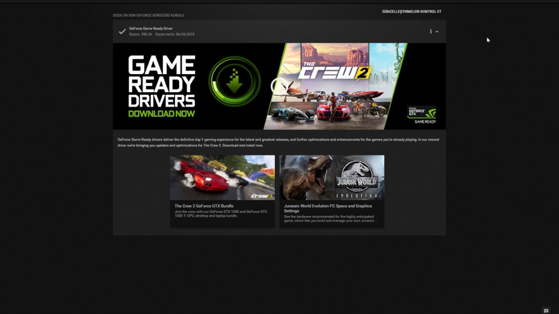Viewport: 559px width, 314px height.
Task: Open the feedback chat icon
Action: coord(546,311)
